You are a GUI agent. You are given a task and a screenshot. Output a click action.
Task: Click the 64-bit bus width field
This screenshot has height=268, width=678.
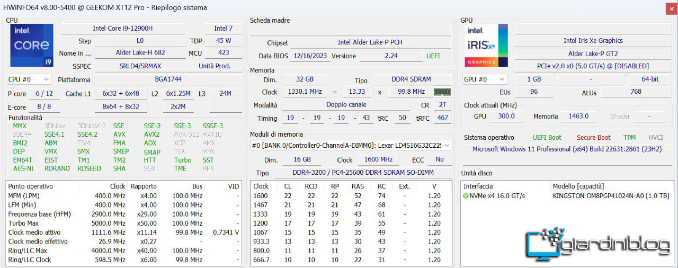(650, 79)
